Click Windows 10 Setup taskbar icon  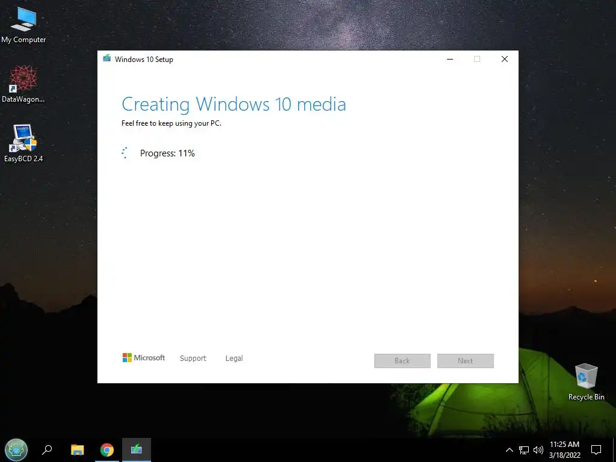pos(137,450)
